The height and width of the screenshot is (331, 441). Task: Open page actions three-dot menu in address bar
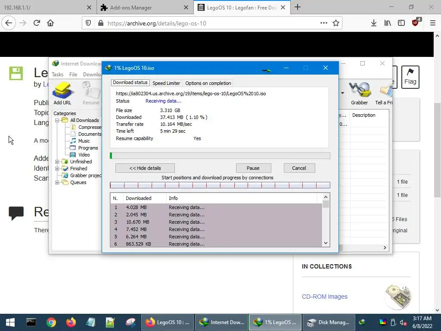click(324, 23)
